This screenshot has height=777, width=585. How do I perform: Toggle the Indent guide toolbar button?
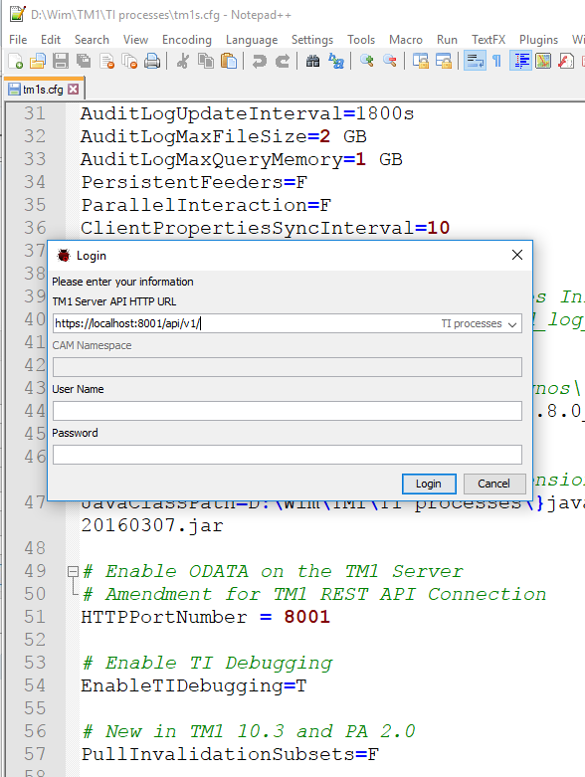tap(520, 61)
